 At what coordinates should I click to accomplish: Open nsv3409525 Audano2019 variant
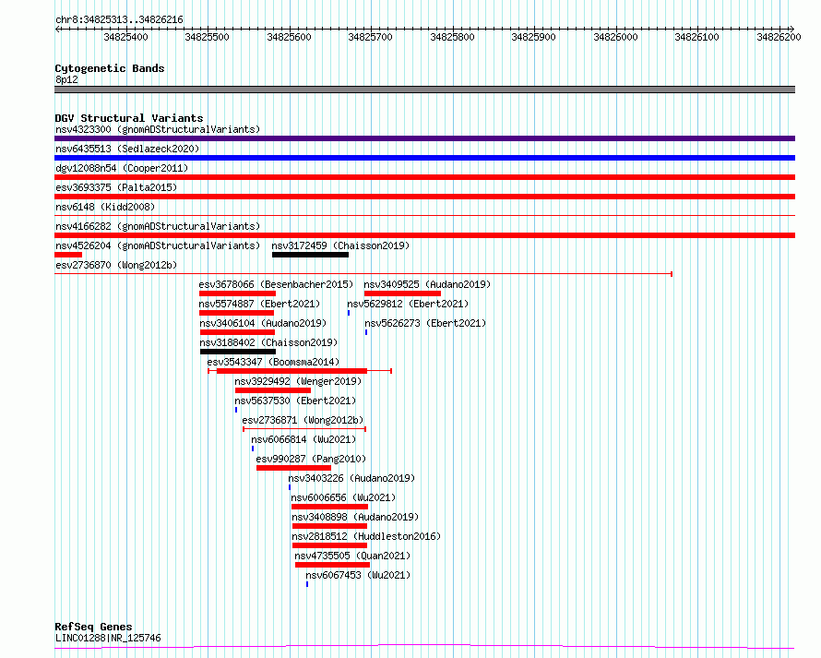click(427, 284)
